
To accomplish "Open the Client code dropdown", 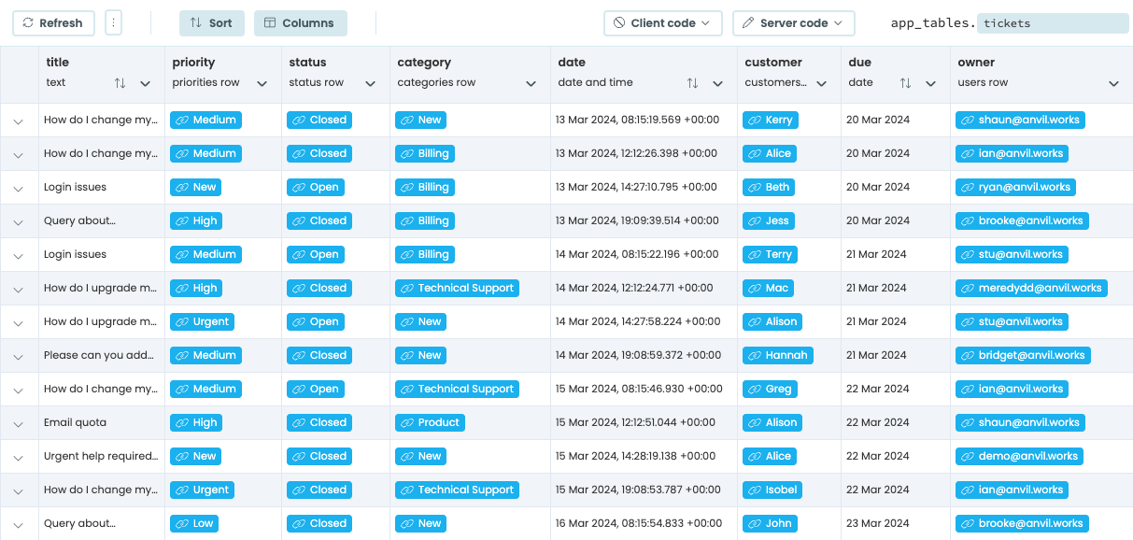I will (x=706, y=22).
